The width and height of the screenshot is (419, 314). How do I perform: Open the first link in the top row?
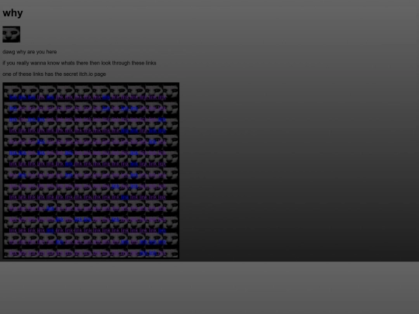coord(13,98)
